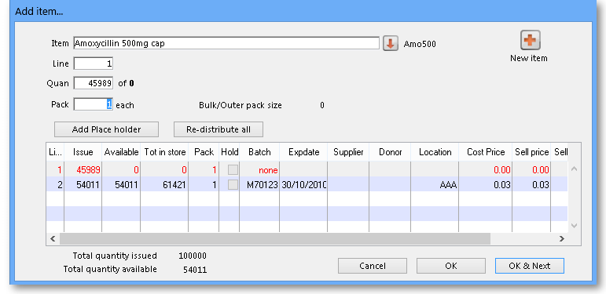This screenshot has width=606, height=294.
Task: Click the Expdate column header
Action: tap(303, 152)
